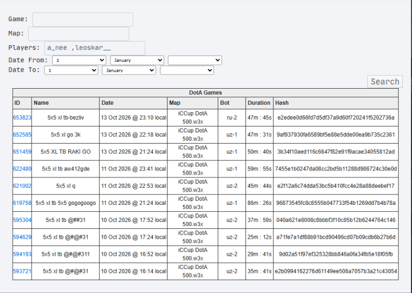Click duration 50m : 40s
Screen dimensions: 412x293
259,152
